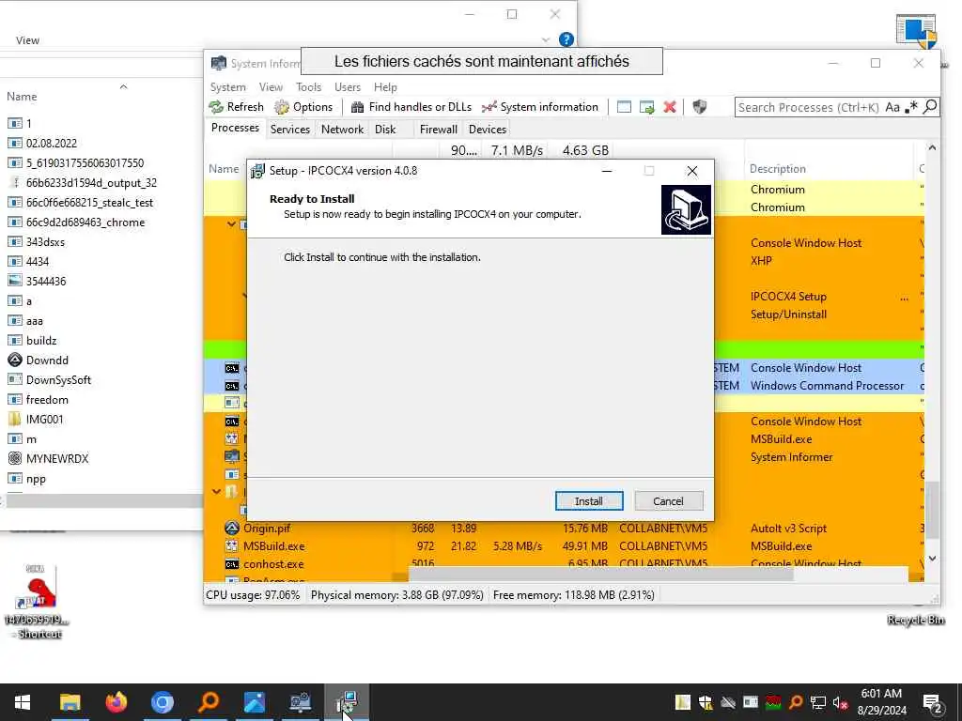
Task: Open the View tab in Explorer window
Action: 27,39
